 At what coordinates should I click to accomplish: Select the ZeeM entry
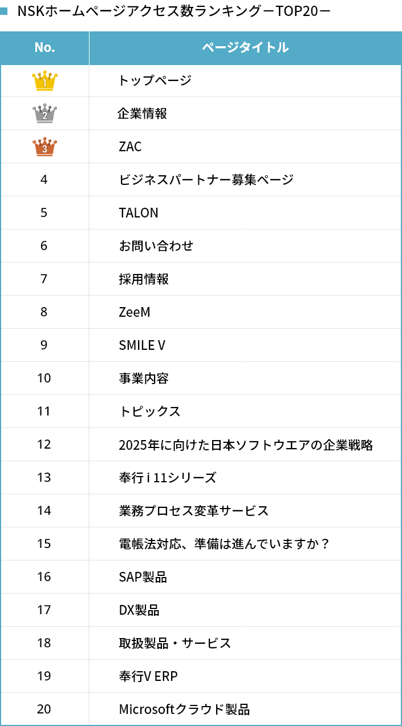click(x=135, y=312)
